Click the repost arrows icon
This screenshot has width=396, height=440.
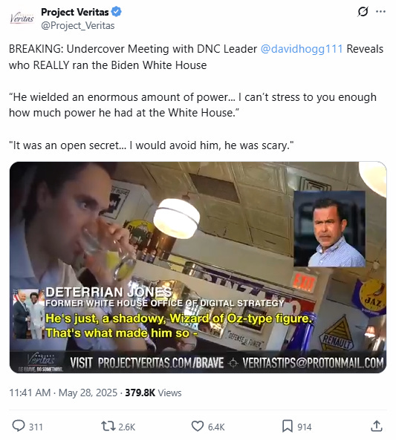[x=108, y=426]
